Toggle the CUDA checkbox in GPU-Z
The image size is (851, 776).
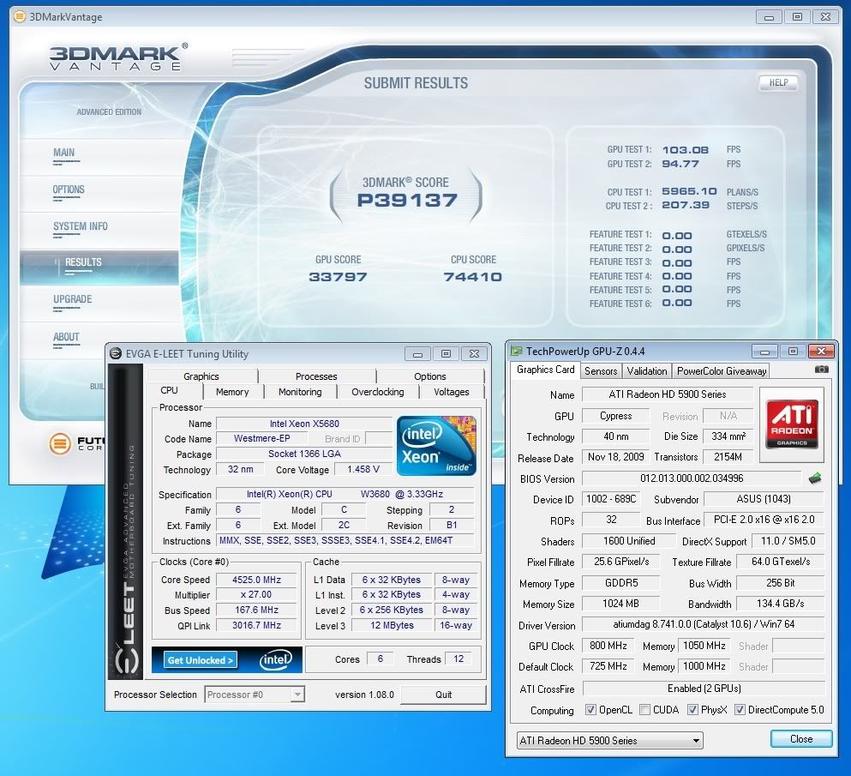pos(644,710)
